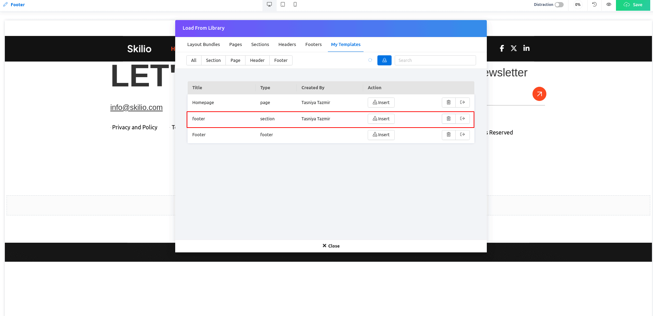Click the edit pencil next to Footer
653x316 pixels.
pos(6,4)
